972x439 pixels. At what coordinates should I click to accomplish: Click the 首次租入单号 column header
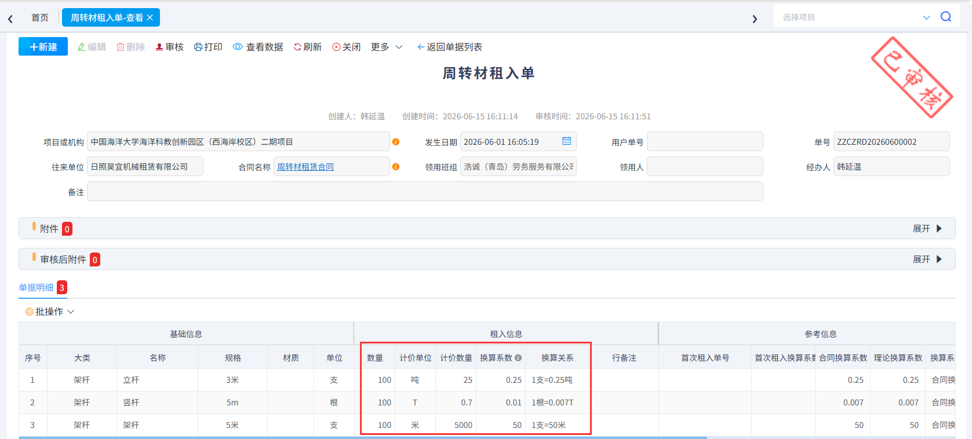pyautogui.click(x=705, y=358)
